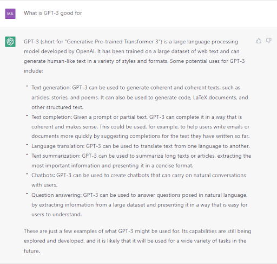
Task: Select the purple MA user avatar
Action: tap(10, 14)
